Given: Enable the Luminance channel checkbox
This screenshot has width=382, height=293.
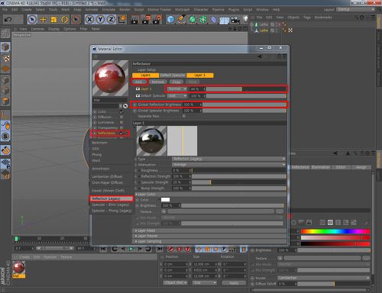Looking at the screenshot, I should [121, 122].
